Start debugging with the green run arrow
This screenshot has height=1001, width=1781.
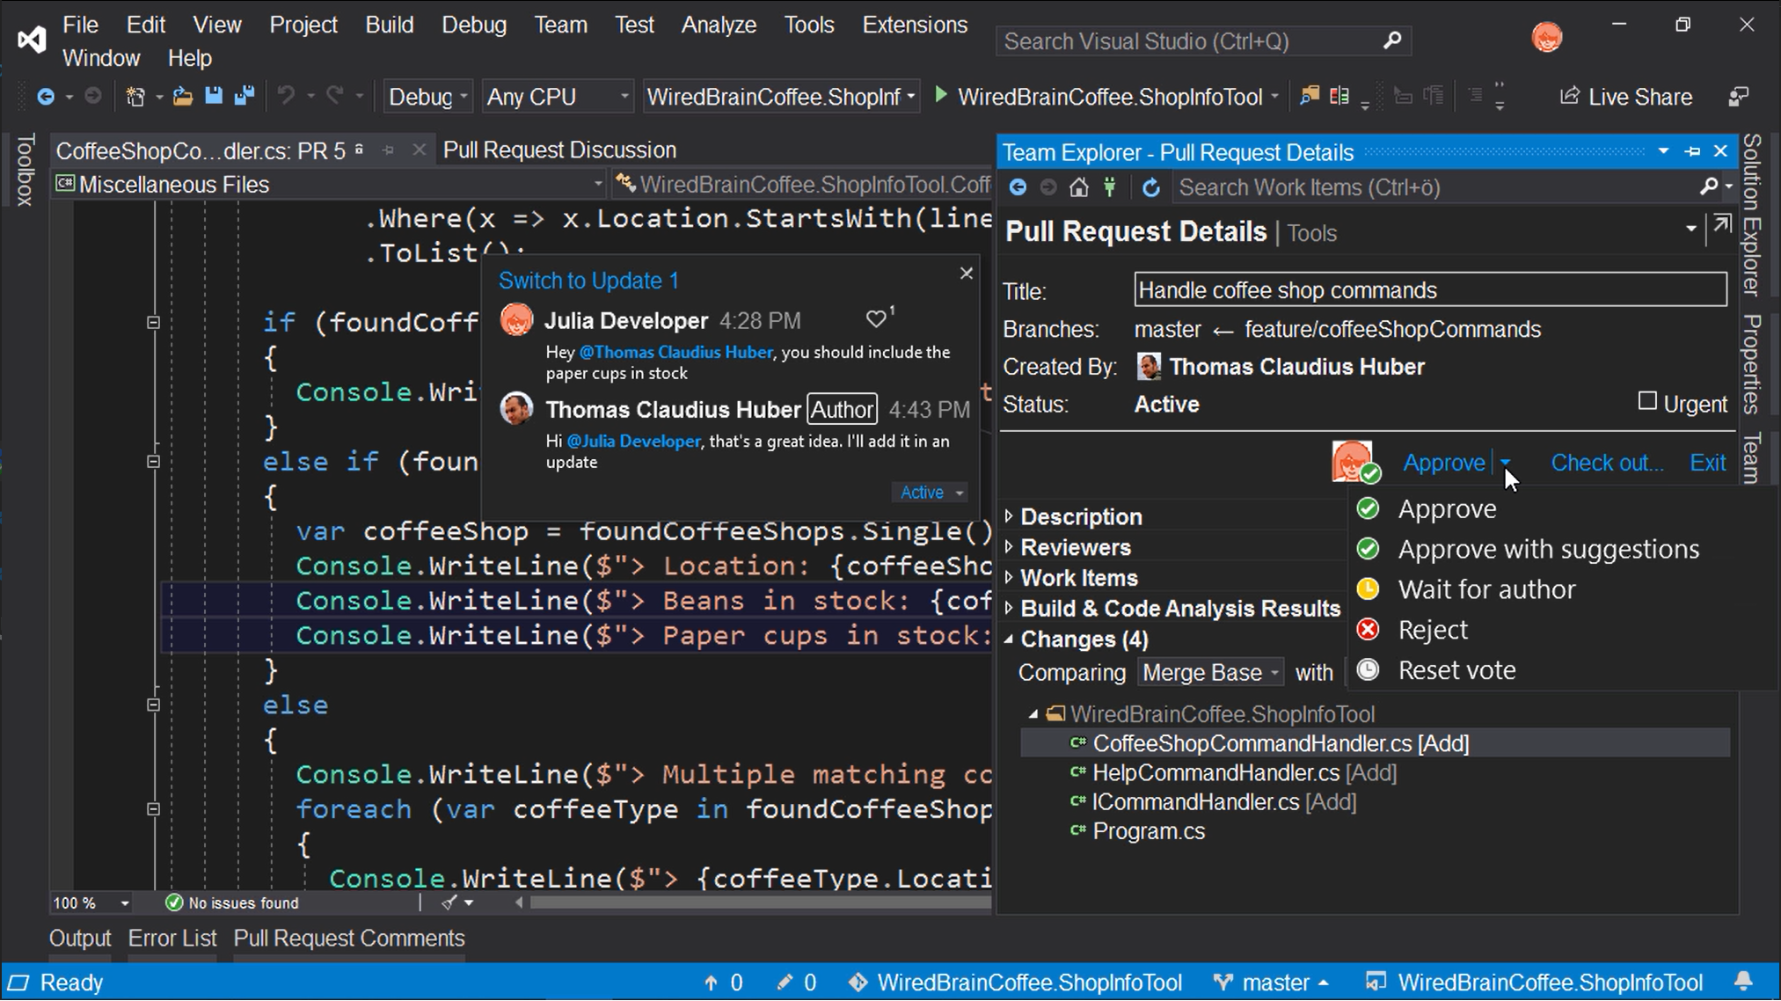coord(940,97)
